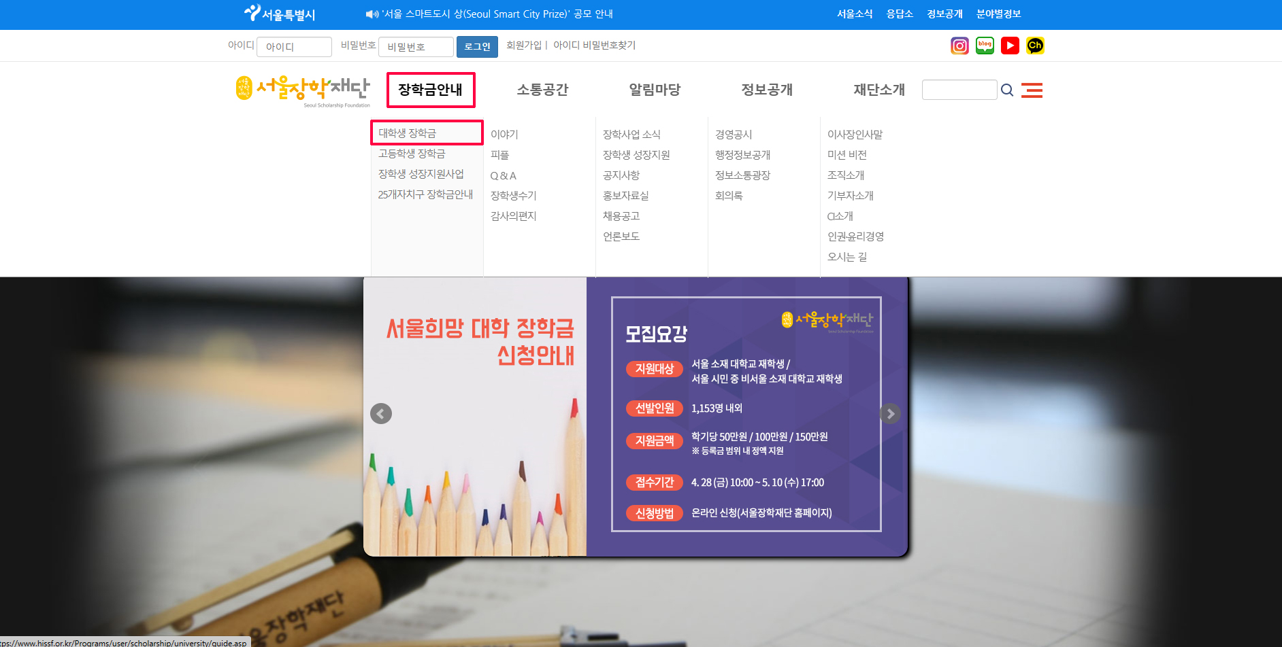The image size is (1282, 647).
Task: Click the 서울희망 대학 장학금 banner image
Action: (636, 417)
